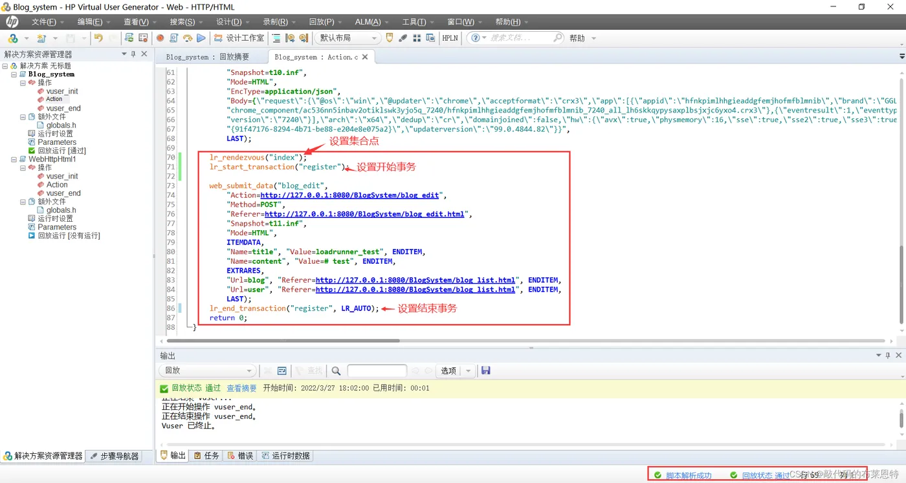The image size is (906, 483).
Task: Select vuser_init under Blog_system
Action: coord(62,91)
